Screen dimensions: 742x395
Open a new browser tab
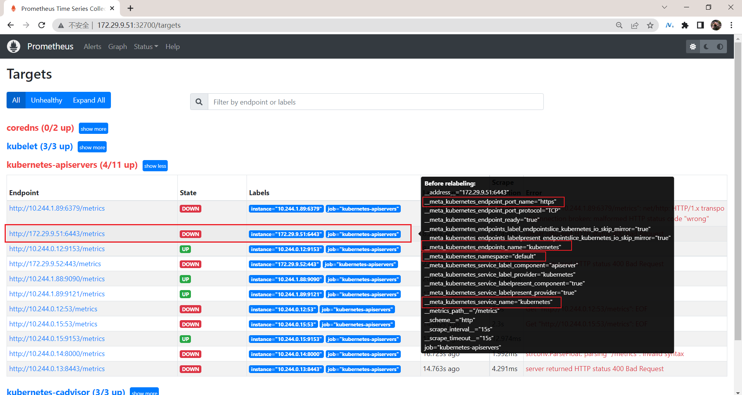click(131, 8)
